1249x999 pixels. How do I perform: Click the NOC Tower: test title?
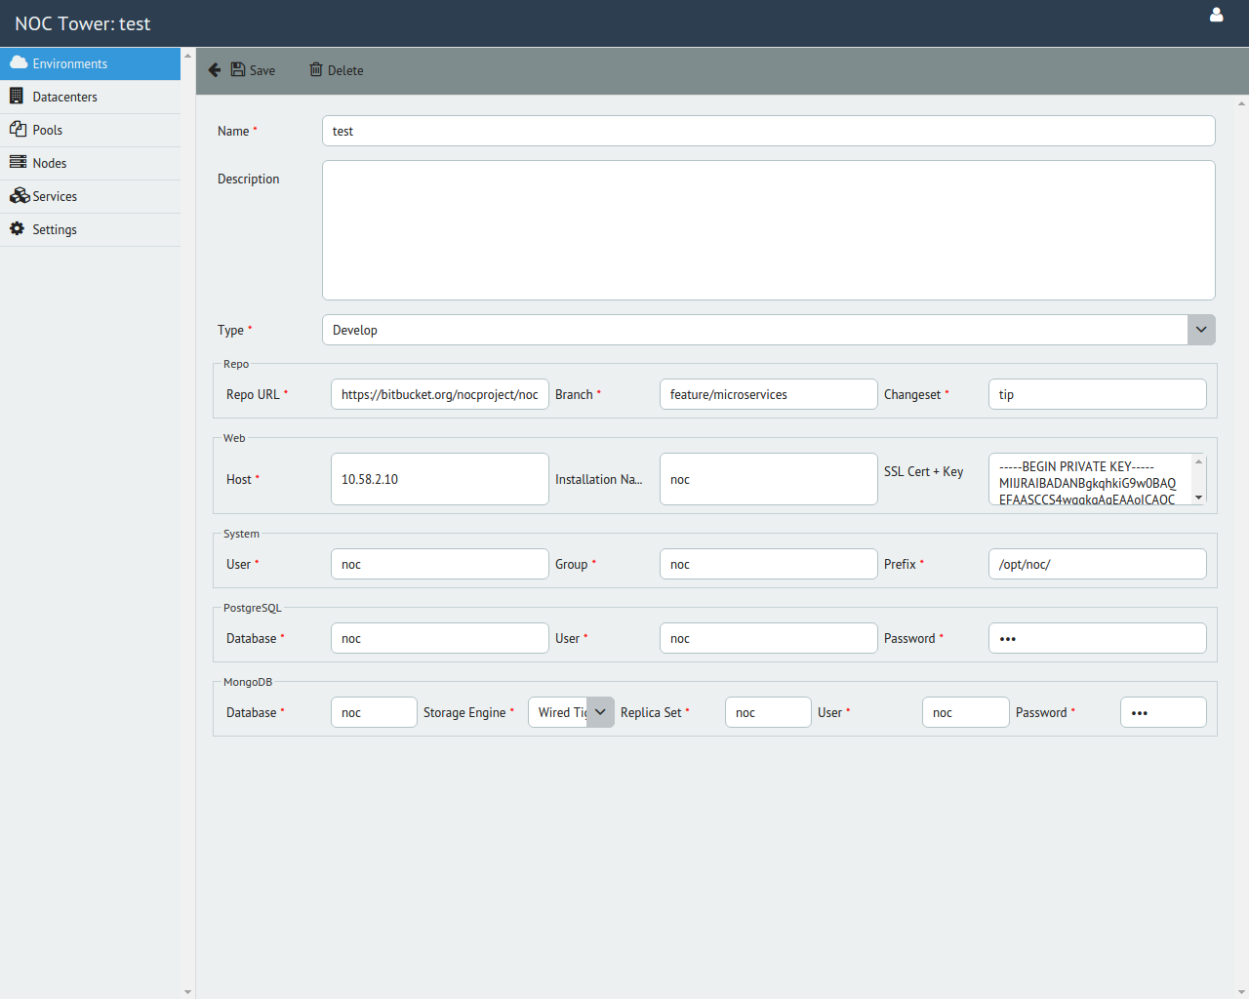coord(83,23)
